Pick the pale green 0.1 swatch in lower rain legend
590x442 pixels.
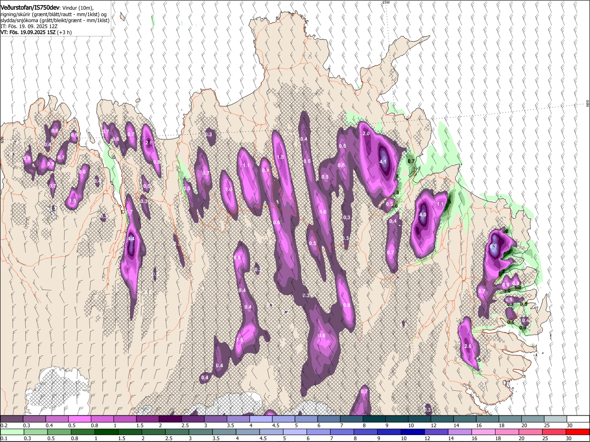[12, 432]
